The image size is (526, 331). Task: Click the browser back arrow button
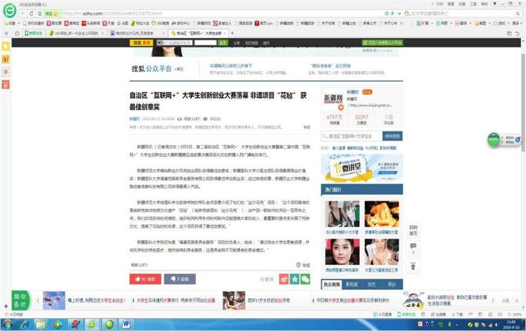coord(23,13)
